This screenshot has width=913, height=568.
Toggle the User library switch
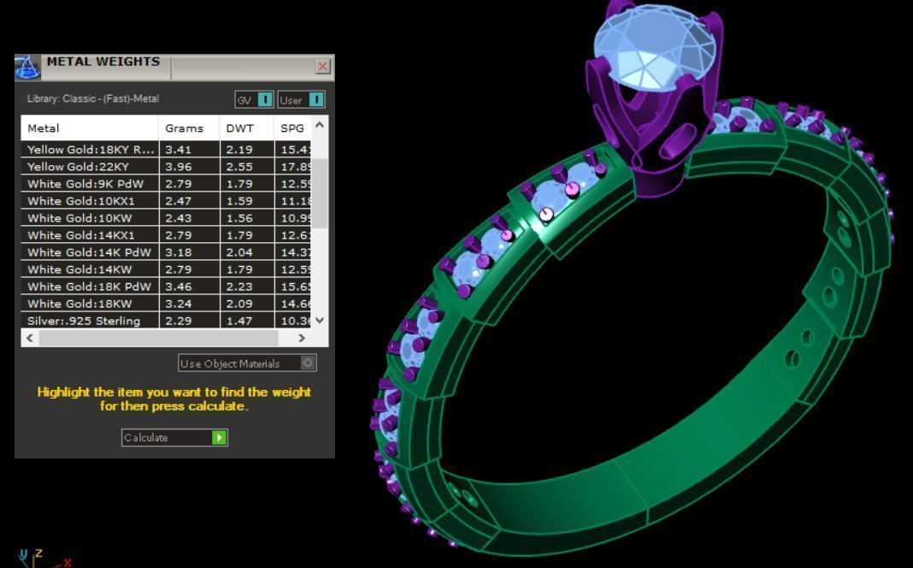click(301, 99)
